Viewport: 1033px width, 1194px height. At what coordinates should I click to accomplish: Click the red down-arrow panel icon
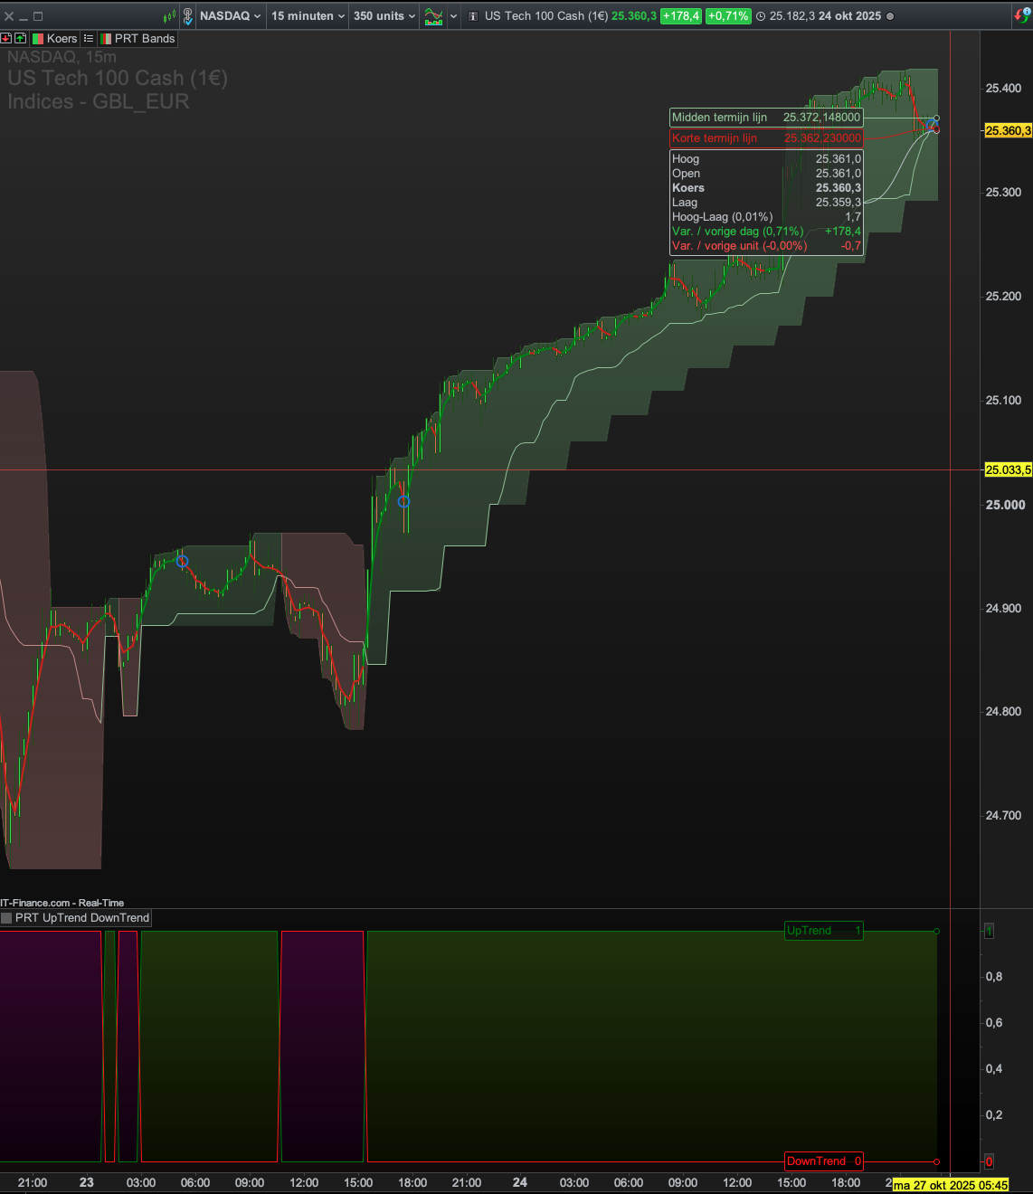(x=5, y=39)
